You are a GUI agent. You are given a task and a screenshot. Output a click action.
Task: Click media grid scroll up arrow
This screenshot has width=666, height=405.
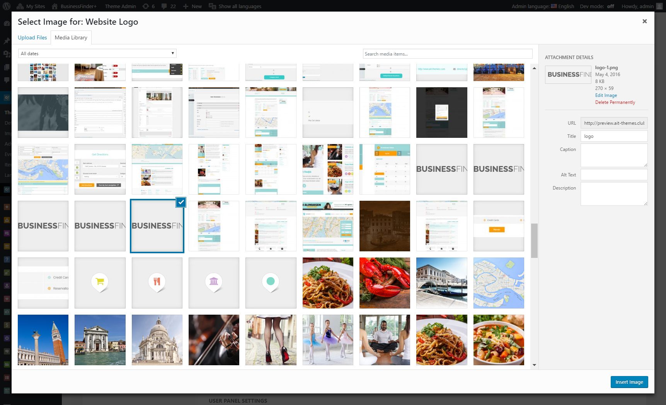(534, 68)
